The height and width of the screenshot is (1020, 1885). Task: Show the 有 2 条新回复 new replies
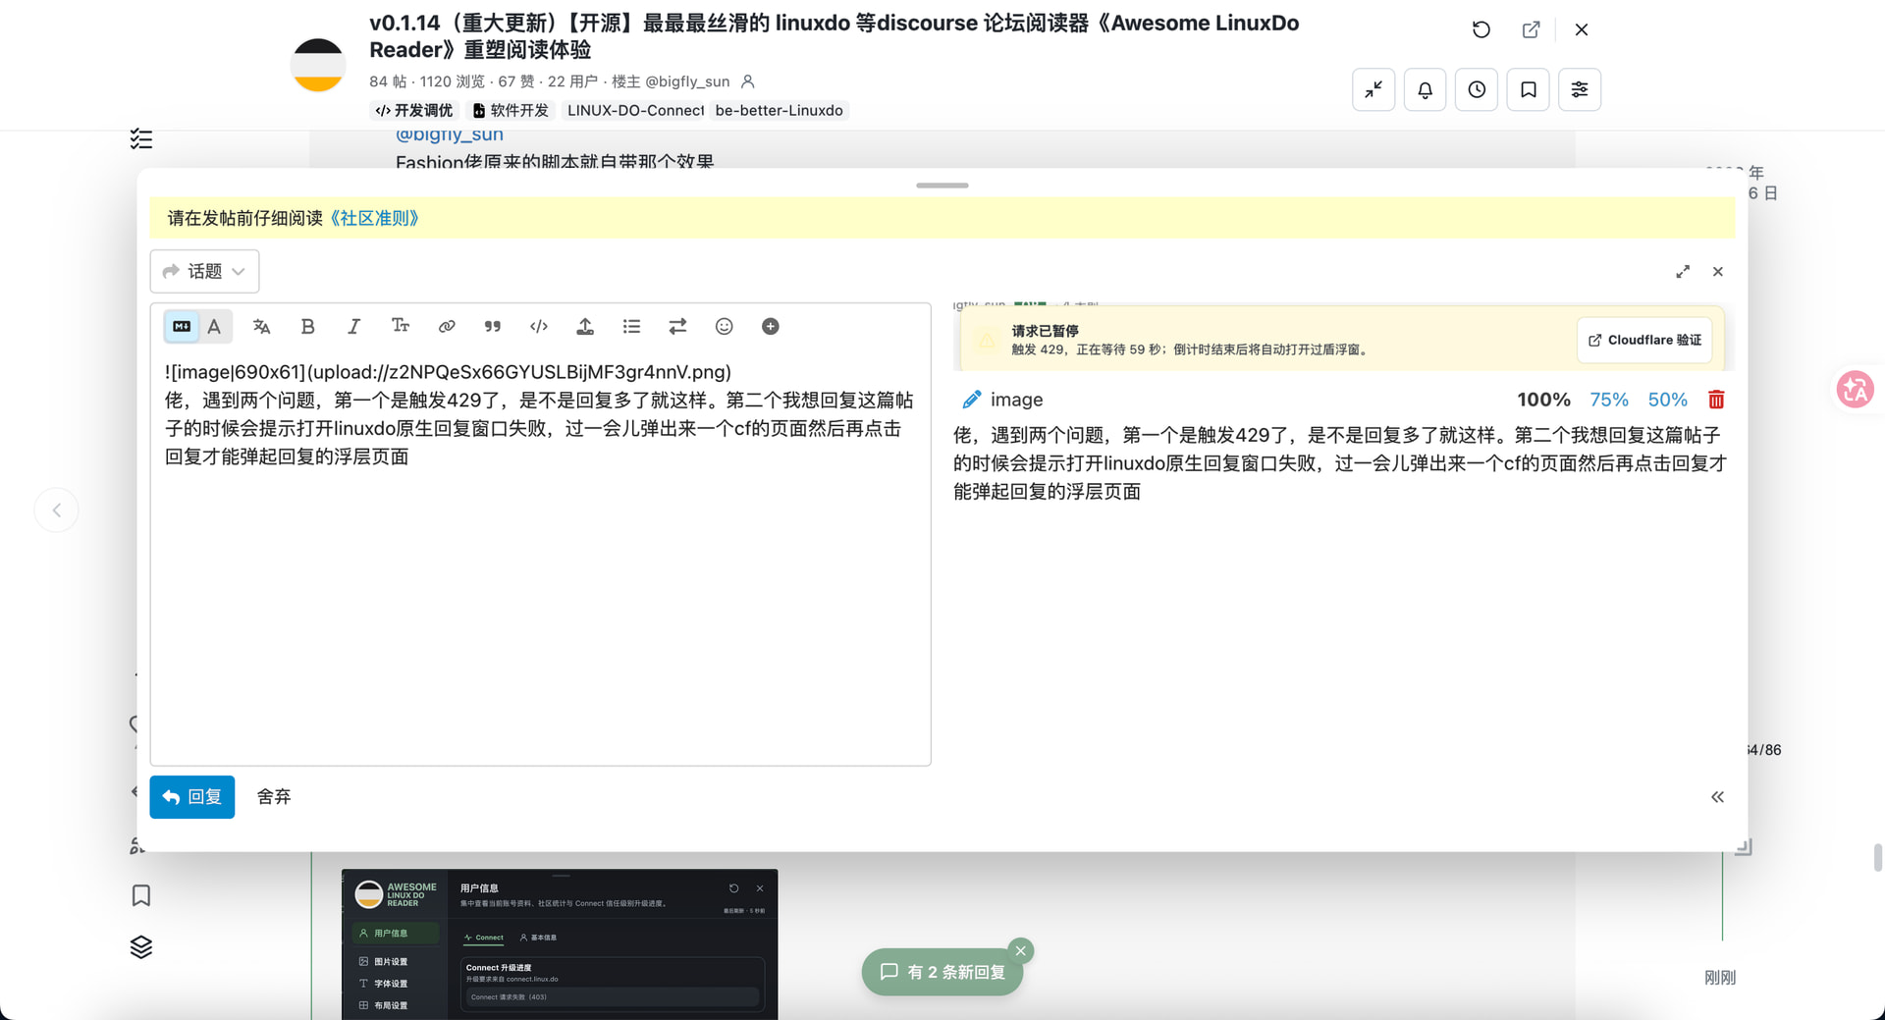click(942, 972)
